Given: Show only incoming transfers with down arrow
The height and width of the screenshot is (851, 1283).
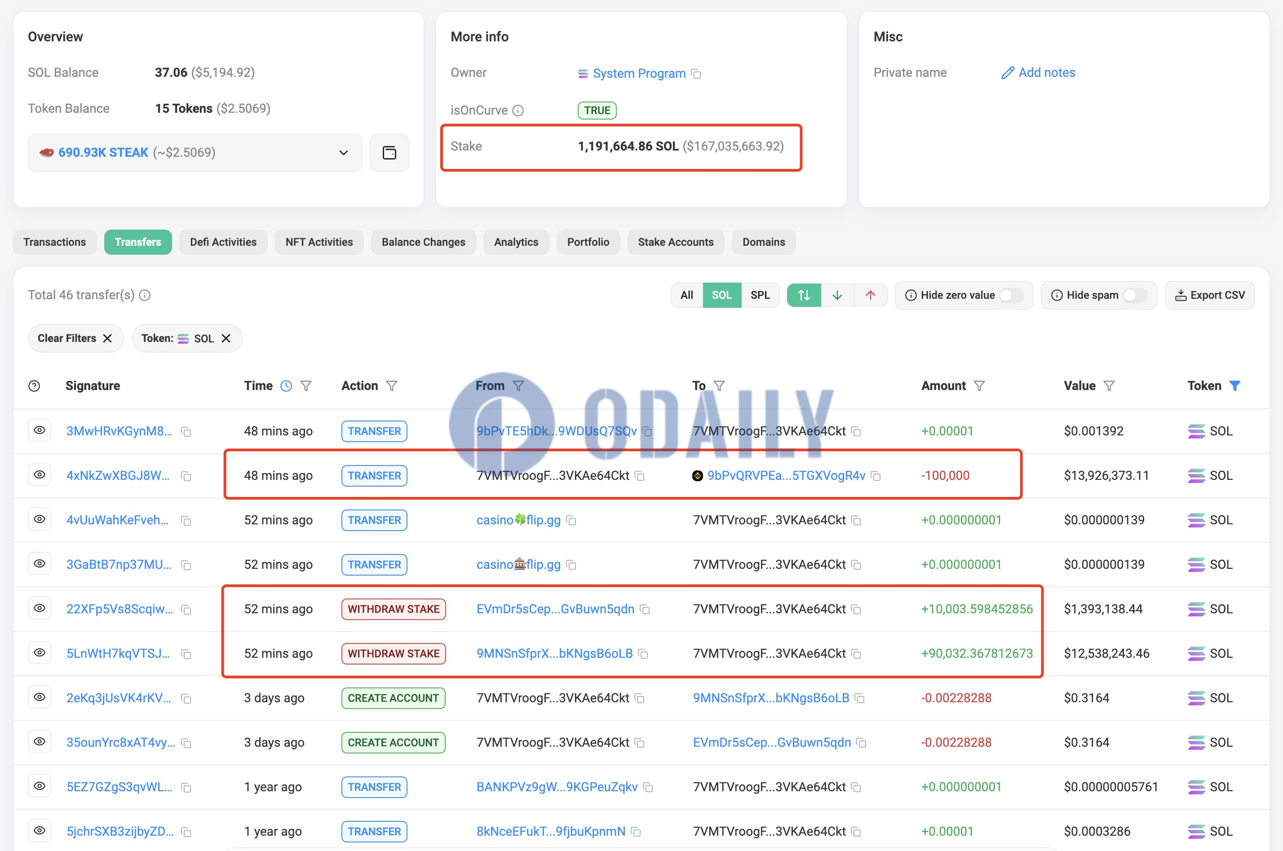Looking at the screenshot, I should [837, 295].
